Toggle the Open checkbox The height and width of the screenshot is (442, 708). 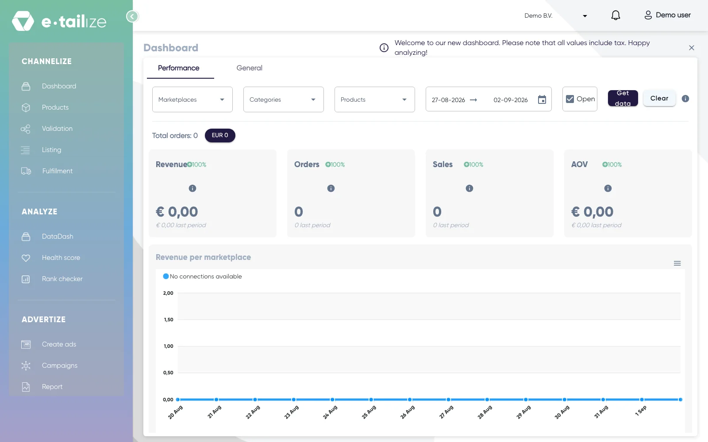click(570, 99)
